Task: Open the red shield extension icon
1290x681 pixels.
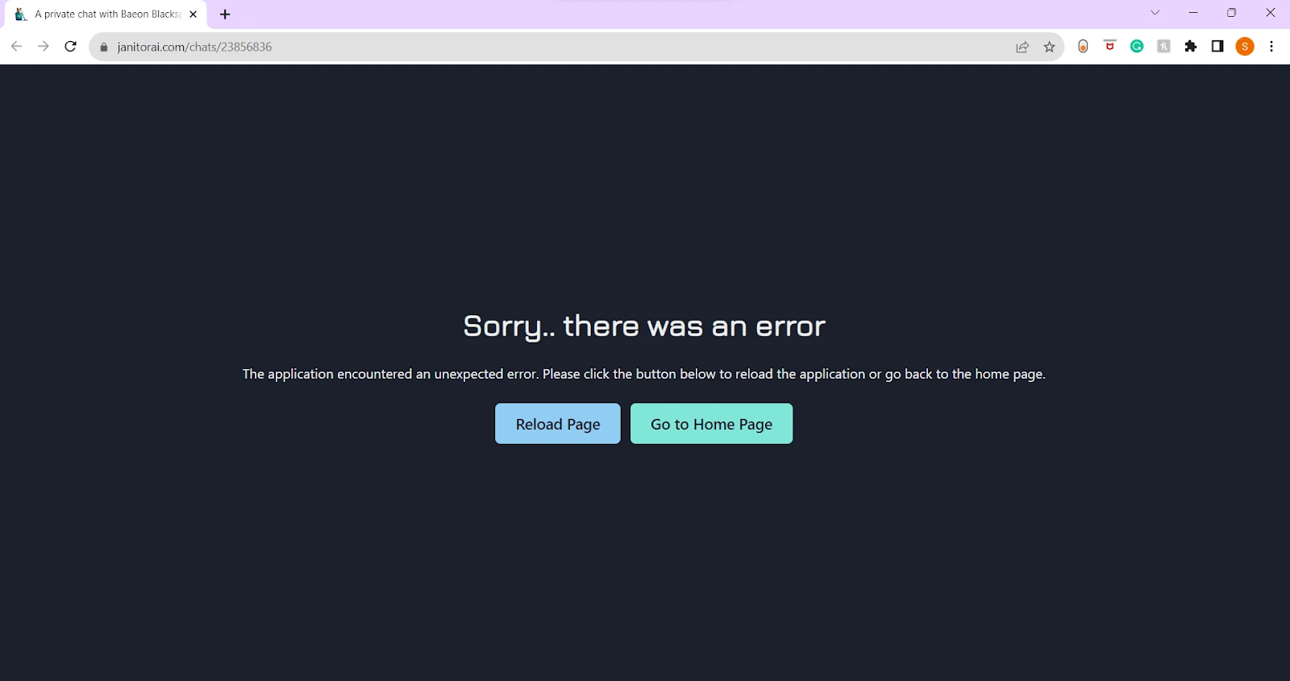Action: point(1110,47)
